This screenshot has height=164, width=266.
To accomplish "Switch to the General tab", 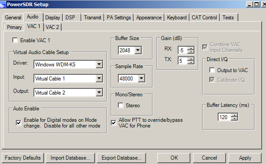I will [x=13, y=18].
